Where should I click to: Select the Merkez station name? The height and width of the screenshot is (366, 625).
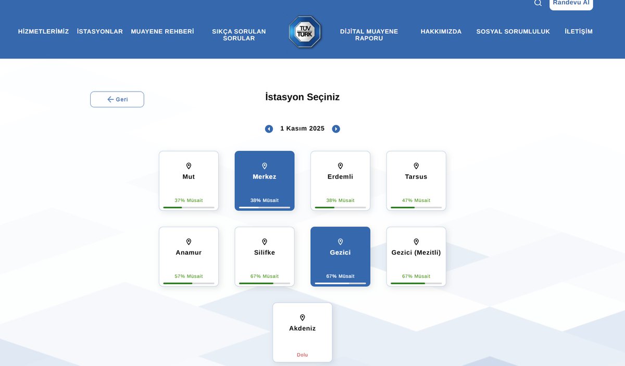[265, 177]
